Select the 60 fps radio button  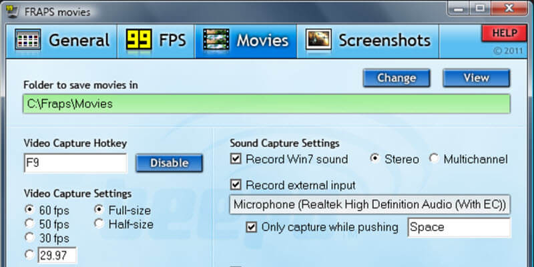click(29, 210)
